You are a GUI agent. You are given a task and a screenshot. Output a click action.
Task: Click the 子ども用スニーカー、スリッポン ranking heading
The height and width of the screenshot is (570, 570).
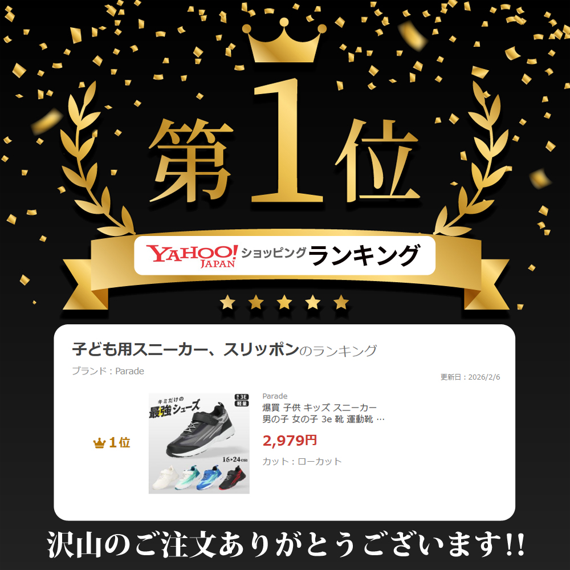coord(185,350)
